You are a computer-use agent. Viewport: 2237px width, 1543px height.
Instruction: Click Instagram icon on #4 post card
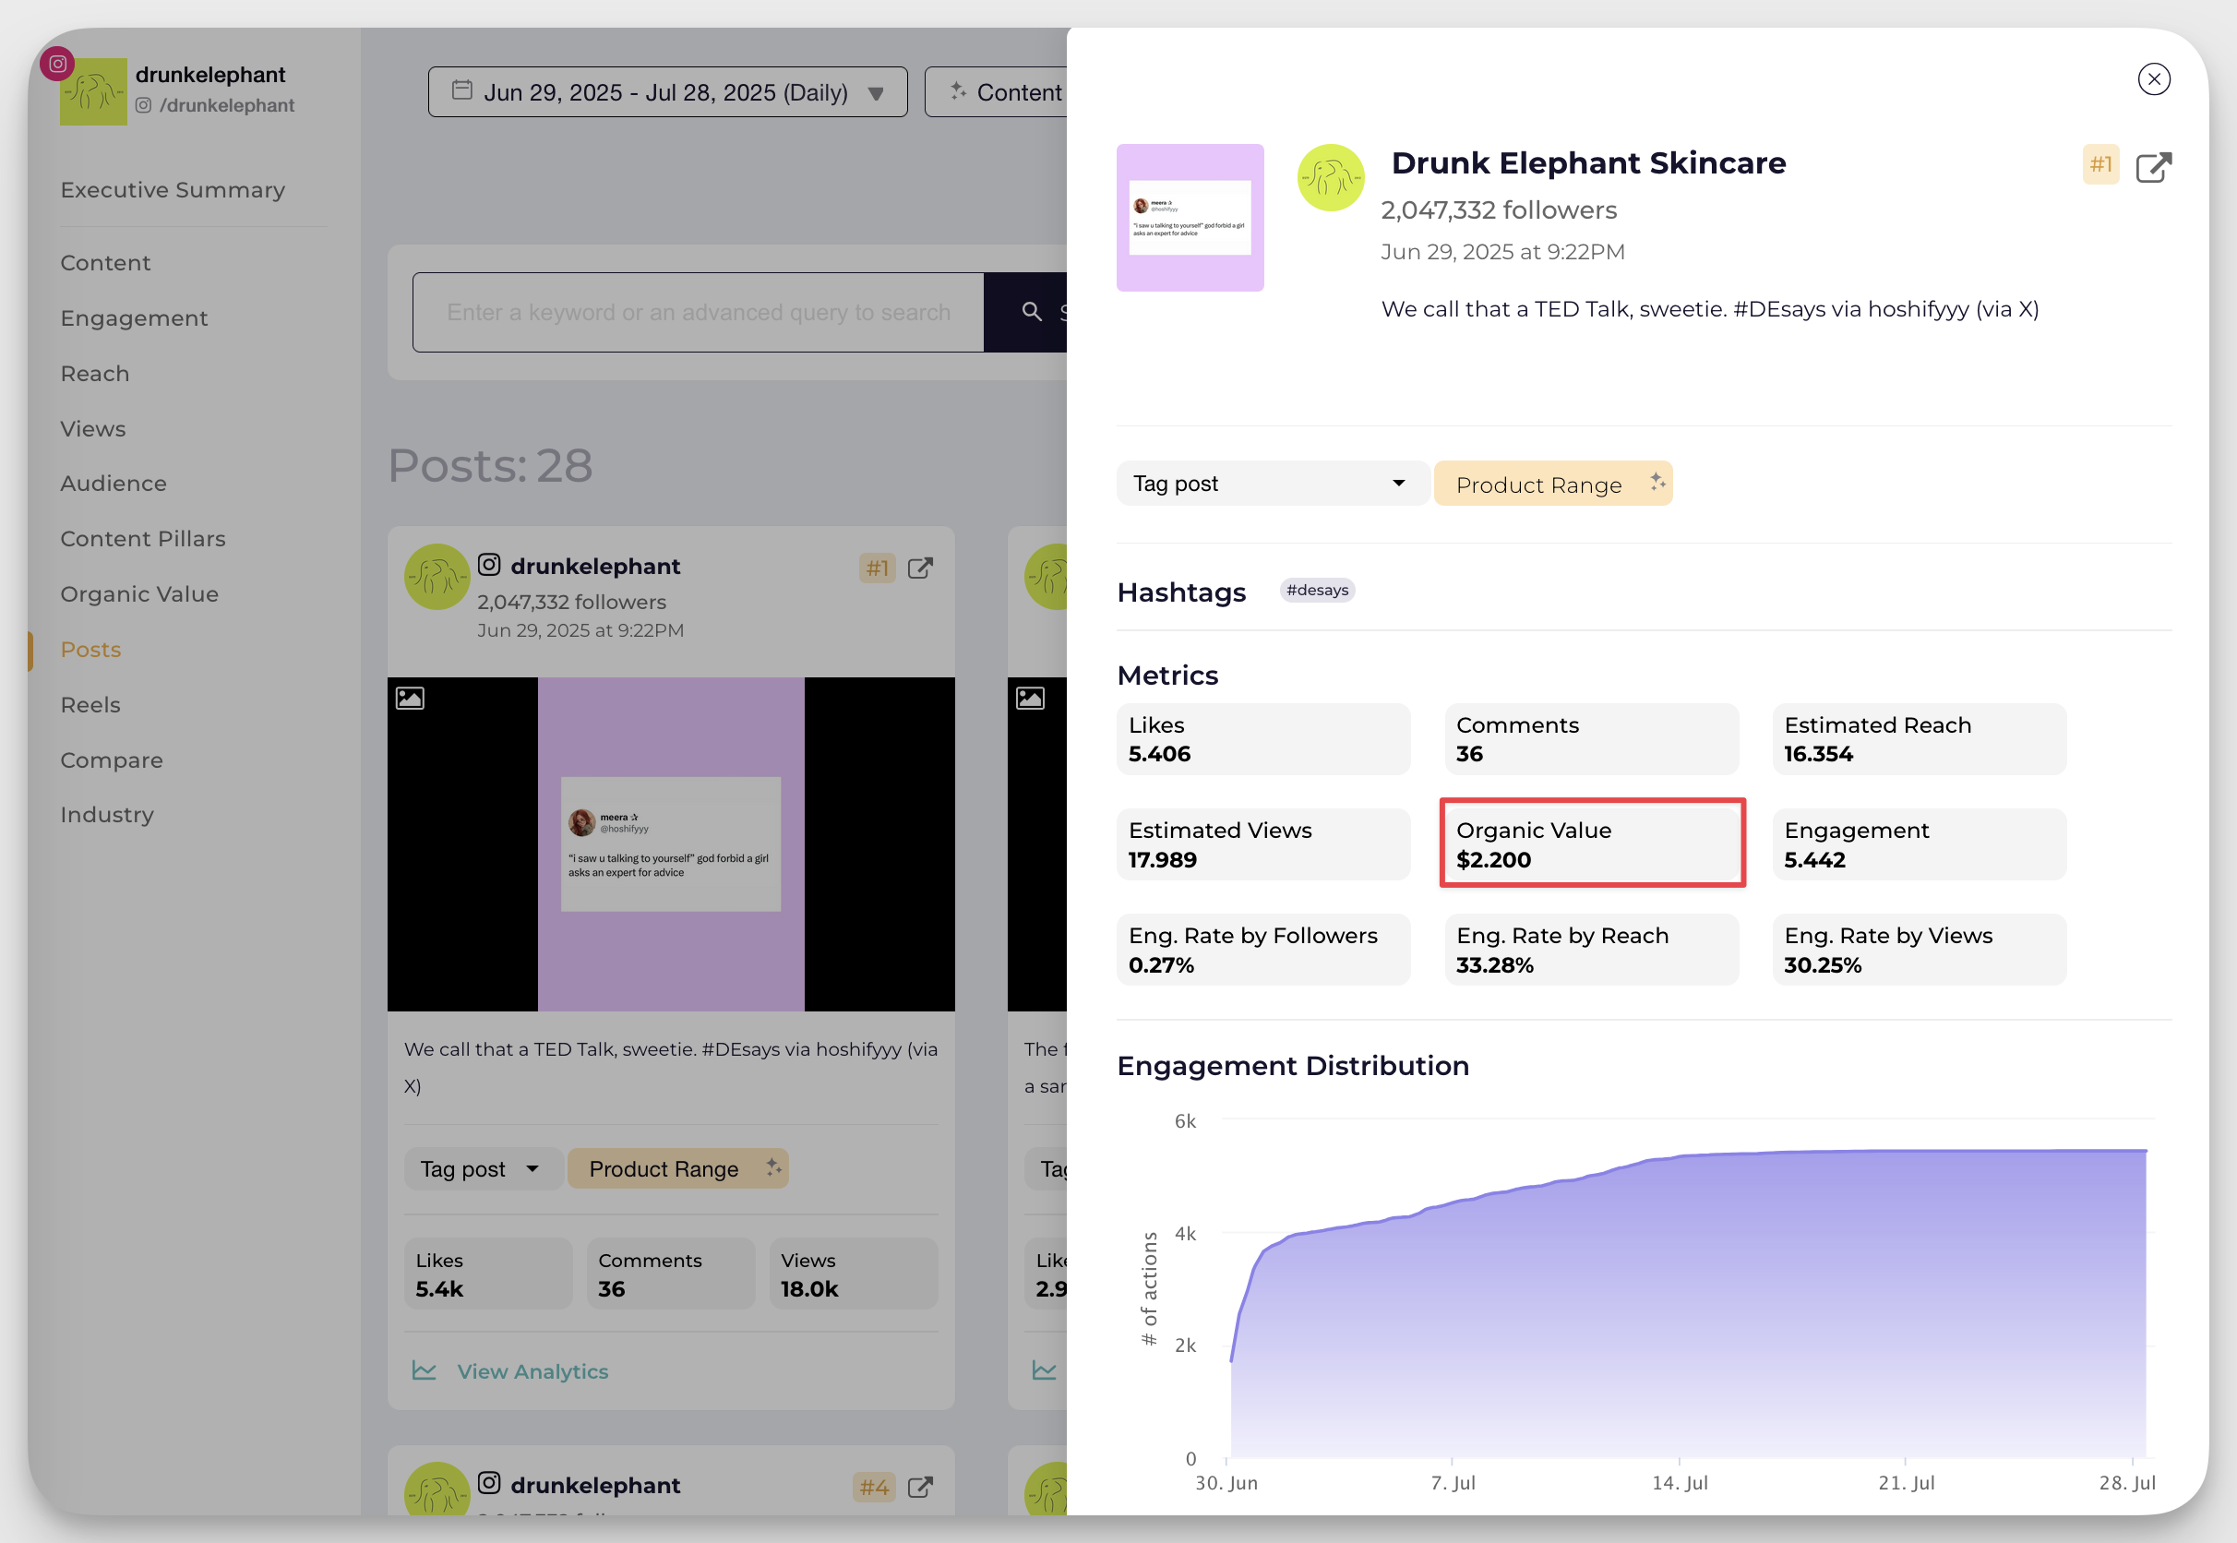489,1483
